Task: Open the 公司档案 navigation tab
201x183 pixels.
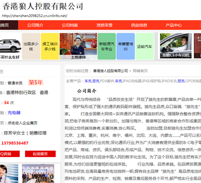Action: click(70, 25)
